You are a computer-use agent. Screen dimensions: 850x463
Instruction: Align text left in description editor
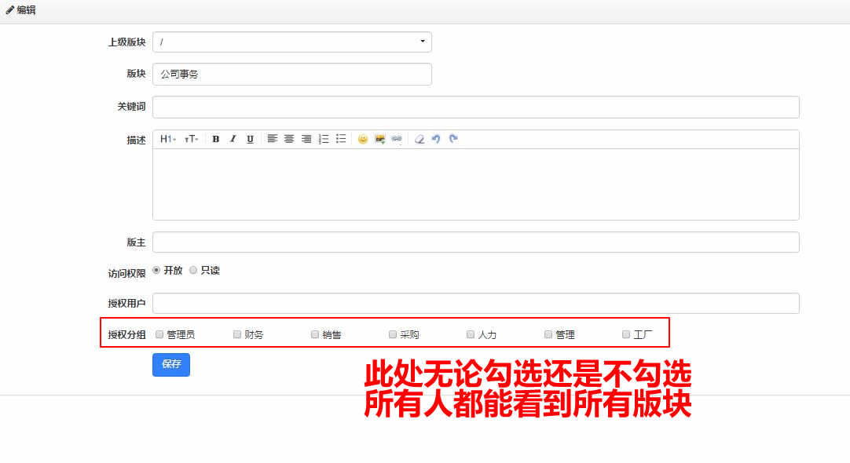tap(272, 139)
